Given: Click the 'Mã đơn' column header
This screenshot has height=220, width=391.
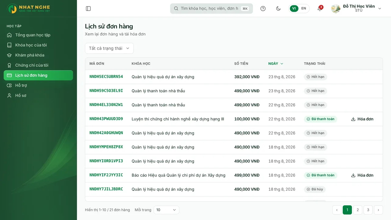Looking at the screenshot, I should 97,64.
